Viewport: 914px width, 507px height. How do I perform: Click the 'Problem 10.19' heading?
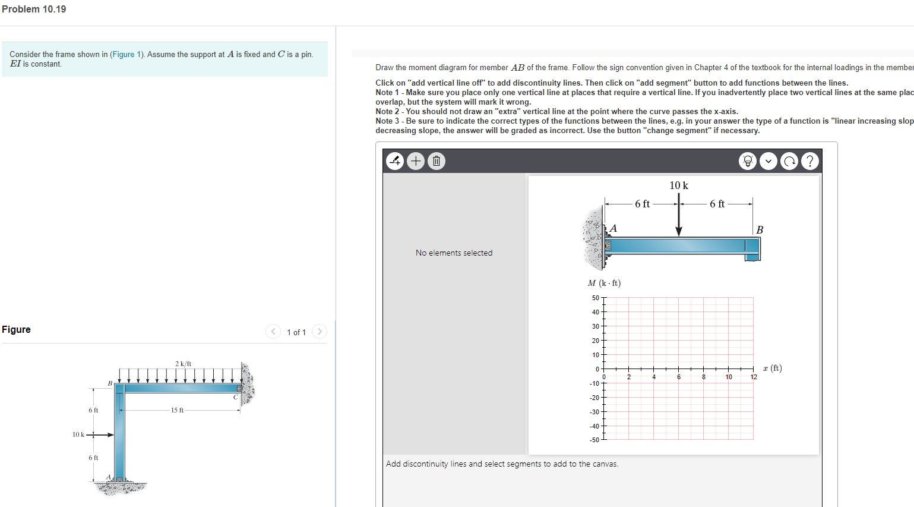point(34,9)
